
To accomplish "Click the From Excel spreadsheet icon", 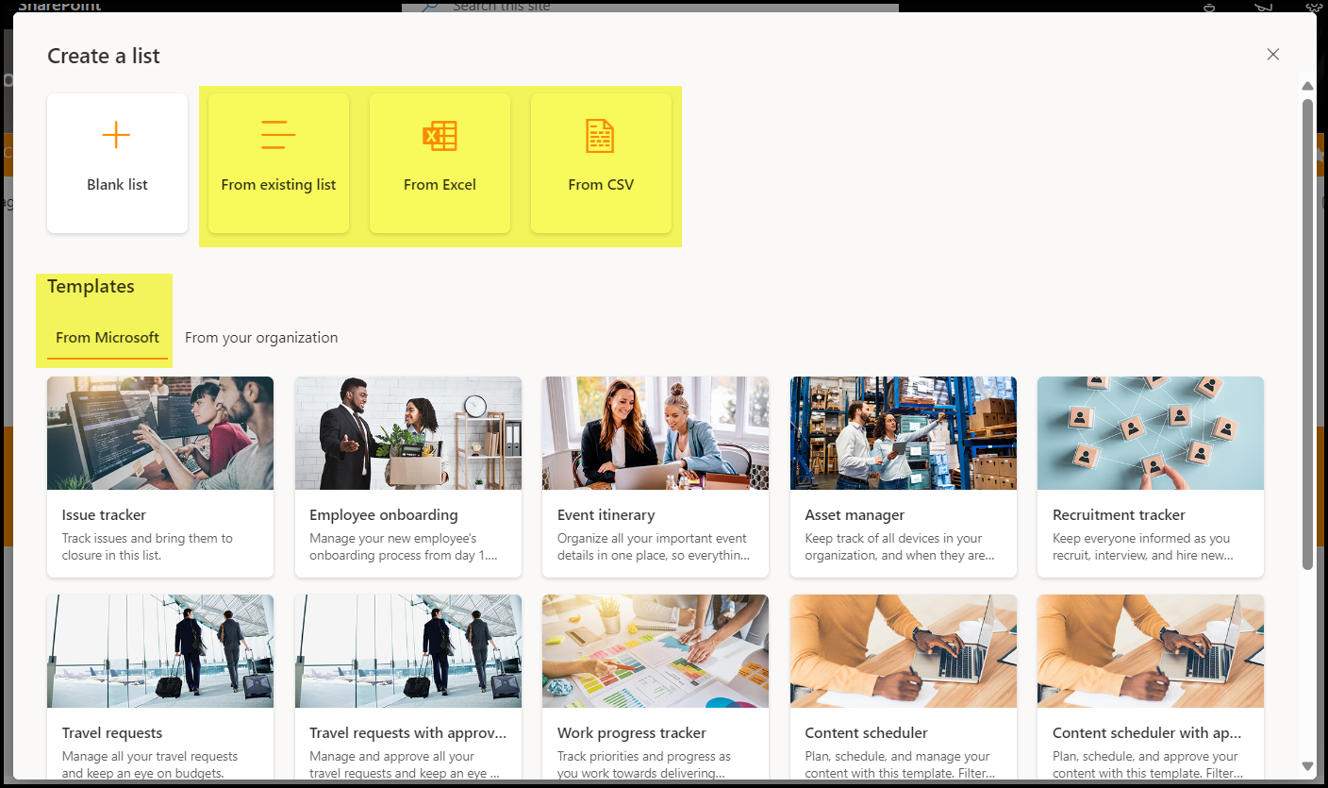I will tap(440, 136).
